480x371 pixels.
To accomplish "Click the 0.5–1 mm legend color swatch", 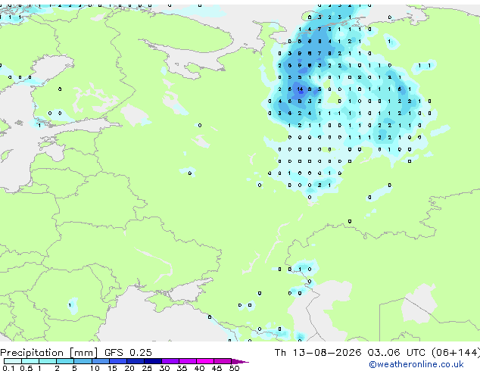I will 30,361.
